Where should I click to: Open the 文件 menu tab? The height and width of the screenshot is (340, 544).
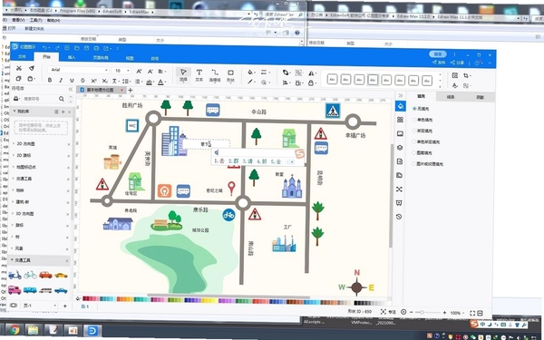click(x=22, y=56)
